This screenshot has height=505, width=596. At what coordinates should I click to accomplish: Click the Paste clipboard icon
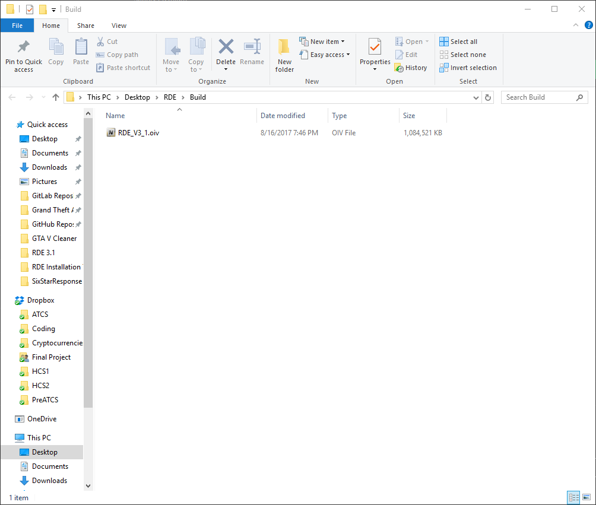81,47
